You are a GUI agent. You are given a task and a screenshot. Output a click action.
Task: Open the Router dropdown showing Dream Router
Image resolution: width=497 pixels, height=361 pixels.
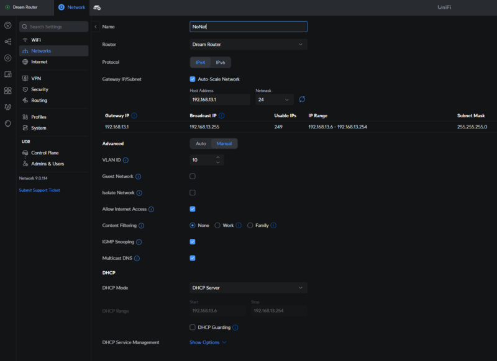pos(248,44)
